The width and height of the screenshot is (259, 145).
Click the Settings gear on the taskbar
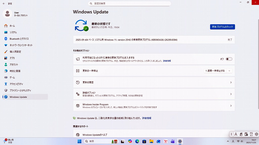pyautogui.click(x=180, y=141)
